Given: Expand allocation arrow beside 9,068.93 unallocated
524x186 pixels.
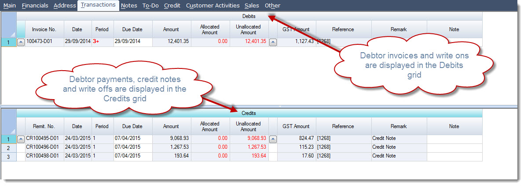Looking at the screenshot, I should point(273,139).
